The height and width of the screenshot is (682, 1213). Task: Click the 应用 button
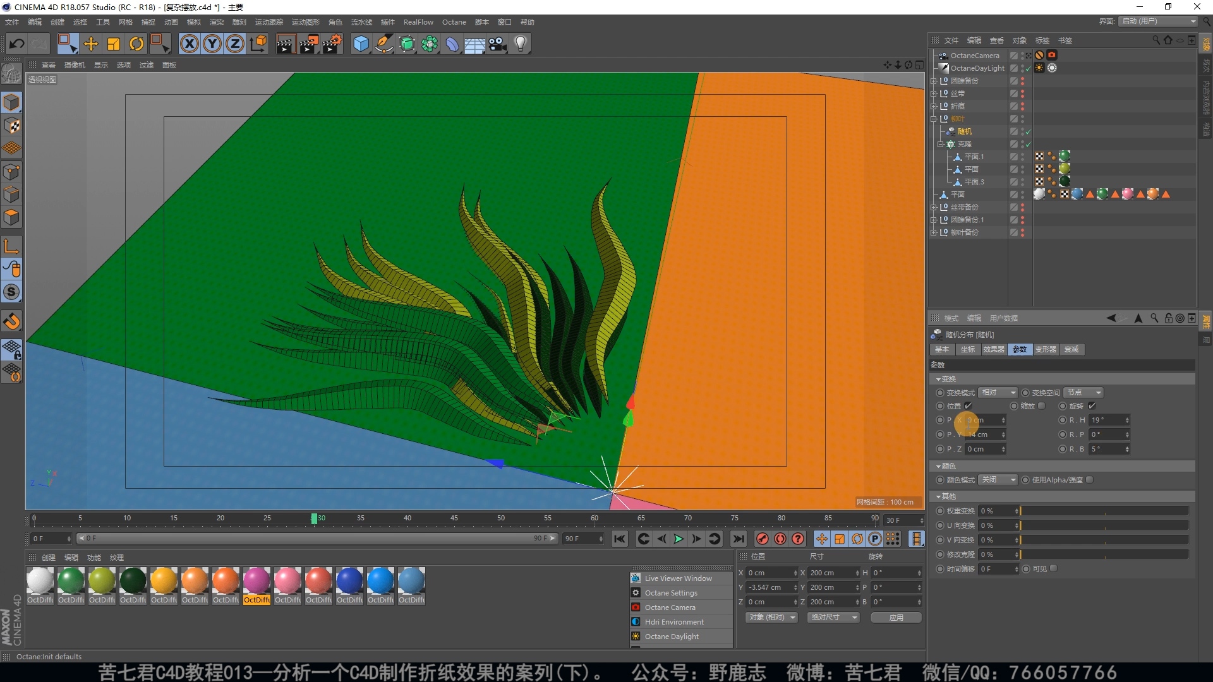point(896,618)
